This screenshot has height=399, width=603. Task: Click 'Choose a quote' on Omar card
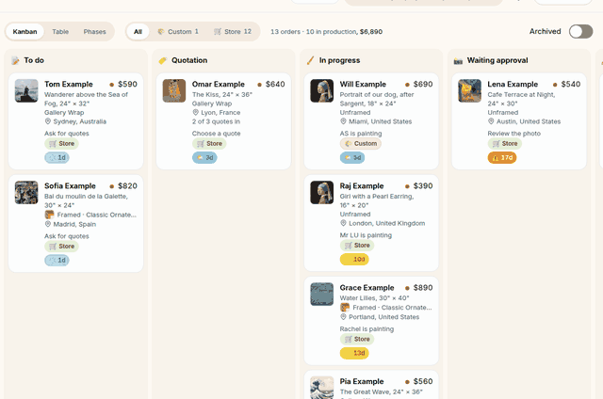pos(216,134)
